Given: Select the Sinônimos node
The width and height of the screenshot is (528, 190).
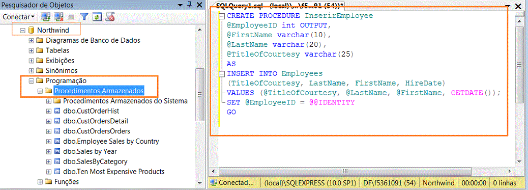Looking at the screenshot, I should tap(62, 70).
